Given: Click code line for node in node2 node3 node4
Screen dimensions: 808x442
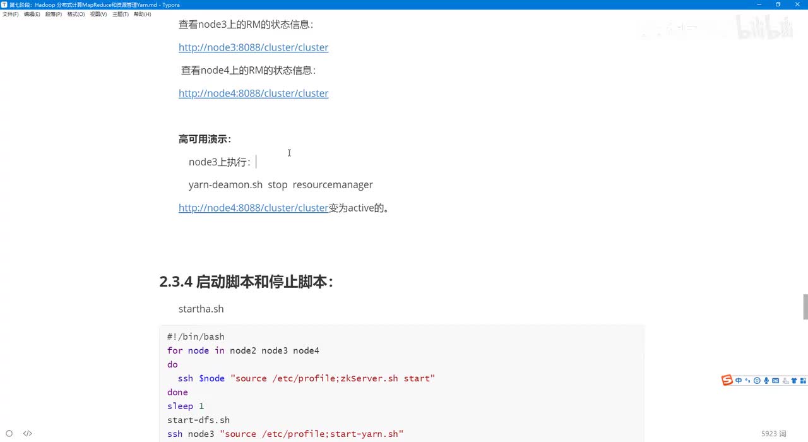Looking at the screenshot, I should (x=243, y=350).
